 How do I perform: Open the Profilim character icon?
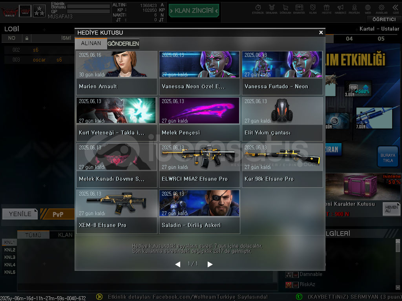pos(354,9)
